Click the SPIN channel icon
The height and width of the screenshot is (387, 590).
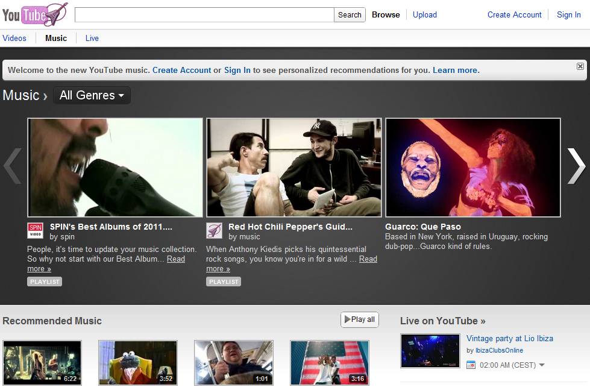pyautogui.click(x=36, y=230)
